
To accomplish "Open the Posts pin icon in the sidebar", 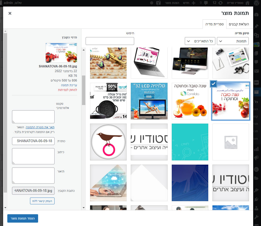I will [256, 26].
